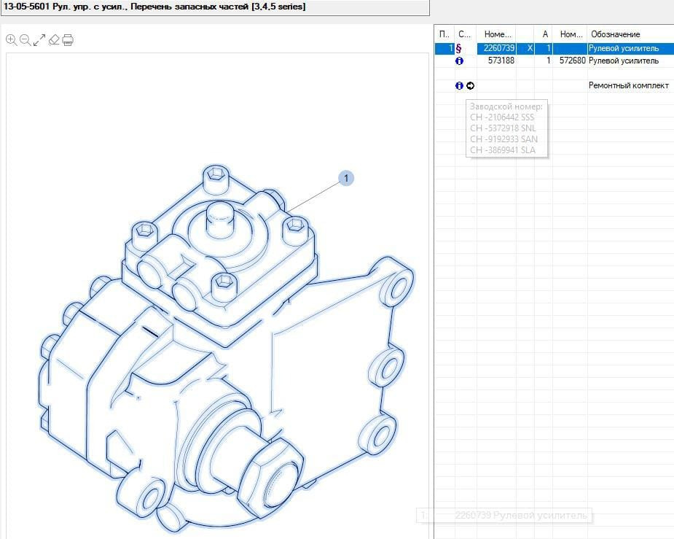The width and height of the screenshot is (674, 539).
Task: Click the X mark in the highlighted row
Action: click(530, 49)
